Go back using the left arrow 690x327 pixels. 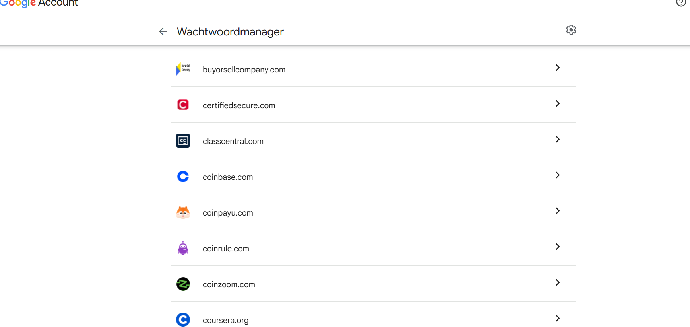pos(163,31)
